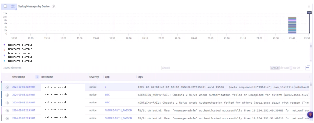
Task: Click the logs column header
Action: point(140,77)
